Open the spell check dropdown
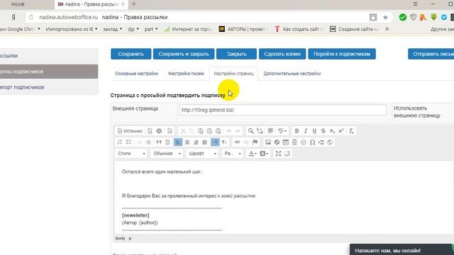 pos(282,131)
